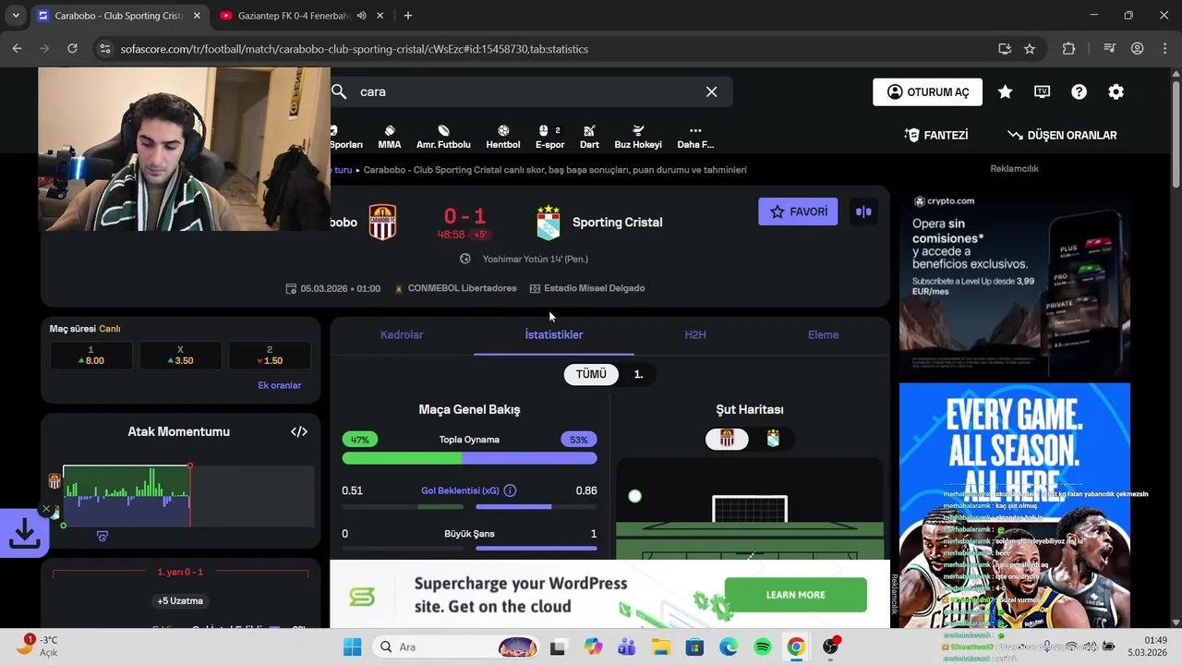
Task: Click the goal scorer Yoshimar Yotún text
Action: (535, 259)
